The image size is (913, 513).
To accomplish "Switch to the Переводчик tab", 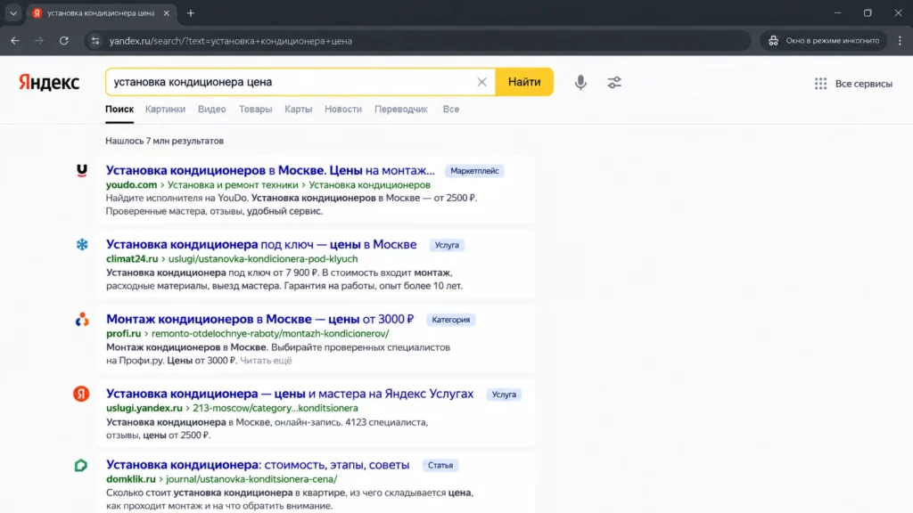I will tap(401, 110).
